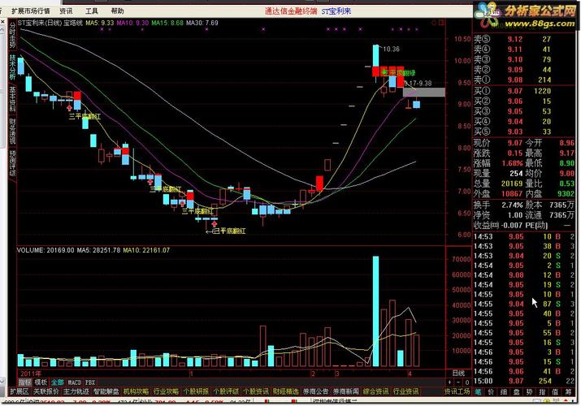Switch to 技术分析 side tab
The width and height of the screenshot is (581, 406).
click(12, 66)
